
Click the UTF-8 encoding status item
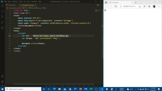tap(74, 86)
